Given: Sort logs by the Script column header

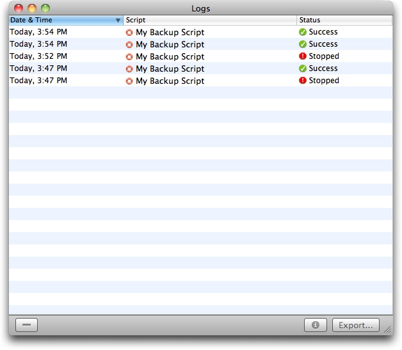Looking at the screenshot, I should point(210,20).
